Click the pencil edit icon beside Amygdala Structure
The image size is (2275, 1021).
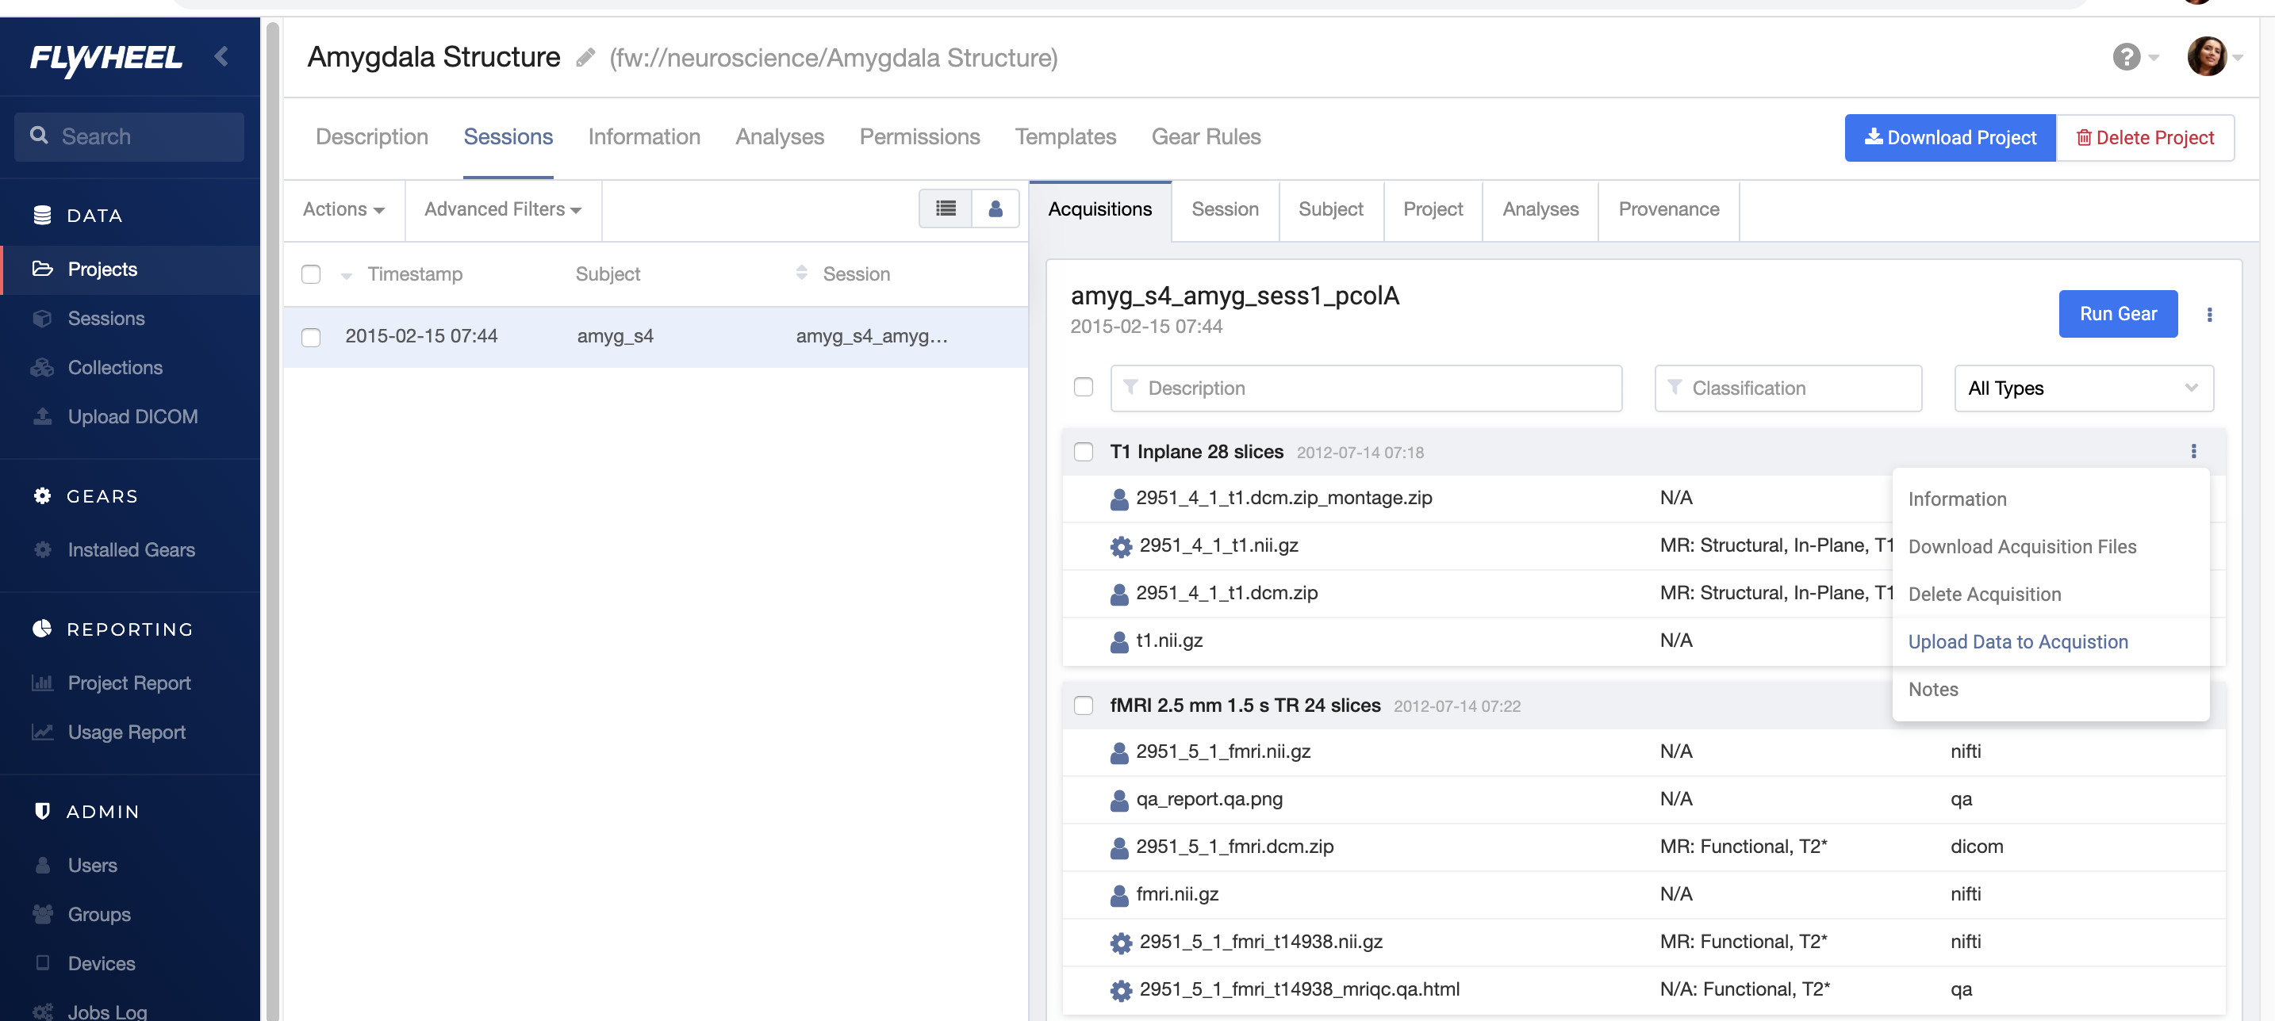pos(585,58)
